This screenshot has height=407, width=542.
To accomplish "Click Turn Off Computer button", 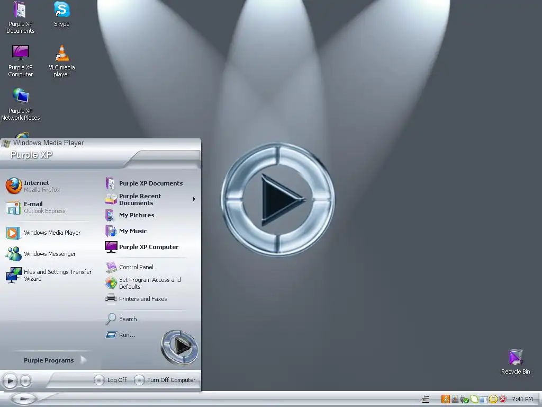I will [x=165, y=380].
